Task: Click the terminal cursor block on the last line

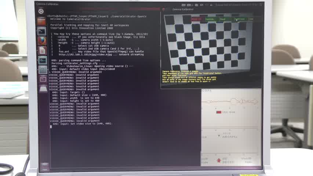Action: coord(51,127)
